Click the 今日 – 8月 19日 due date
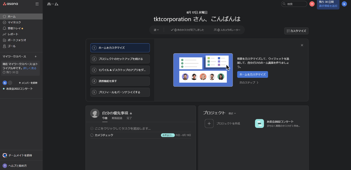Screen dimensions: 351x170 183,135
